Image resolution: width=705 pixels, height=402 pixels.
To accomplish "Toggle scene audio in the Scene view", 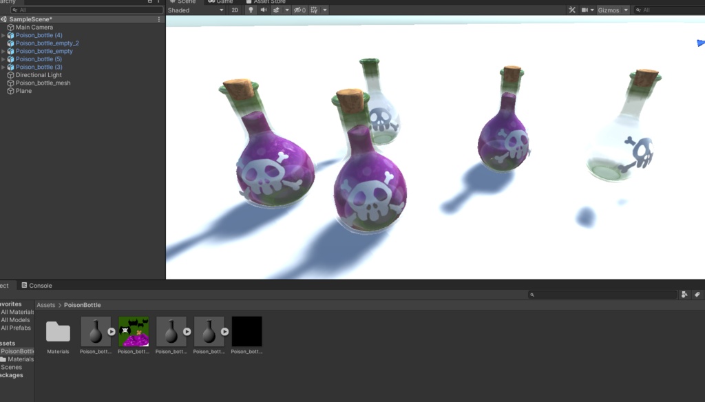I will (264, 10).
